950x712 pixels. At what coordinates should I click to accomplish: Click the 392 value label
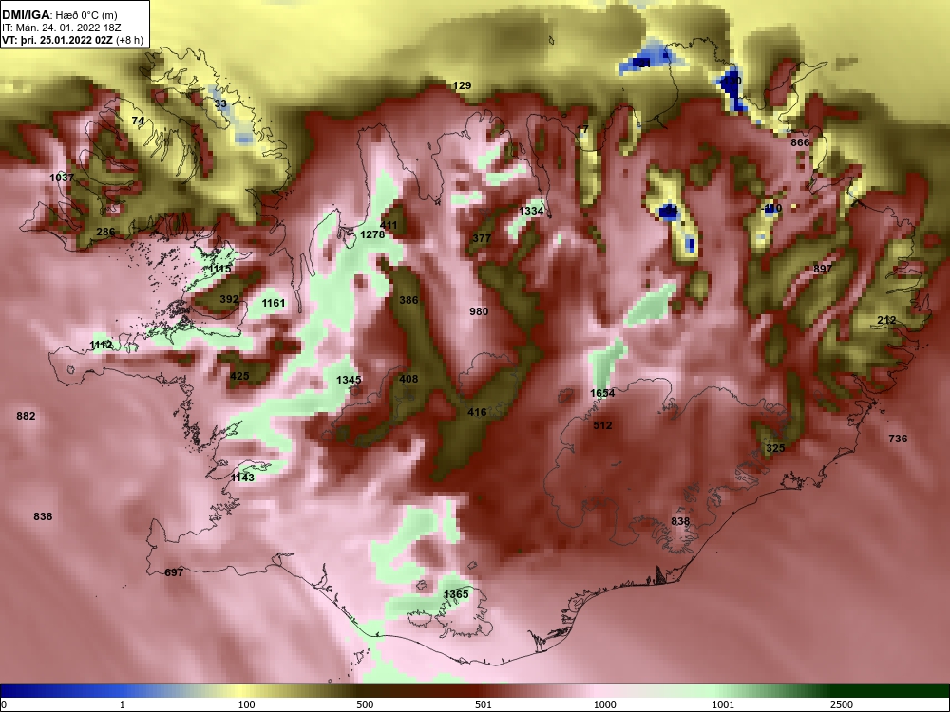pyautogui.click(x=229, y=299)
